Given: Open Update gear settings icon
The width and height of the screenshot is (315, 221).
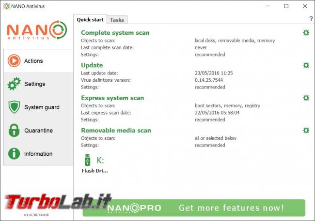Looking at the screenshot, I should pos(306,65).
